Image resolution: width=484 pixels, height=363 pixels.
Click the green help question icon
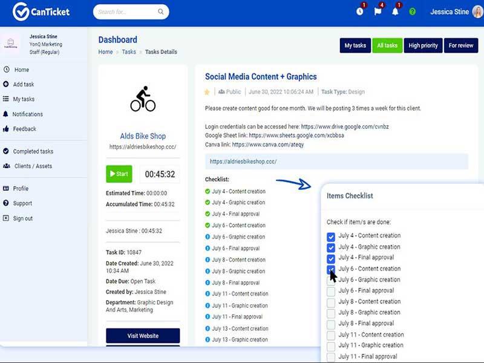tap(413, 11)
